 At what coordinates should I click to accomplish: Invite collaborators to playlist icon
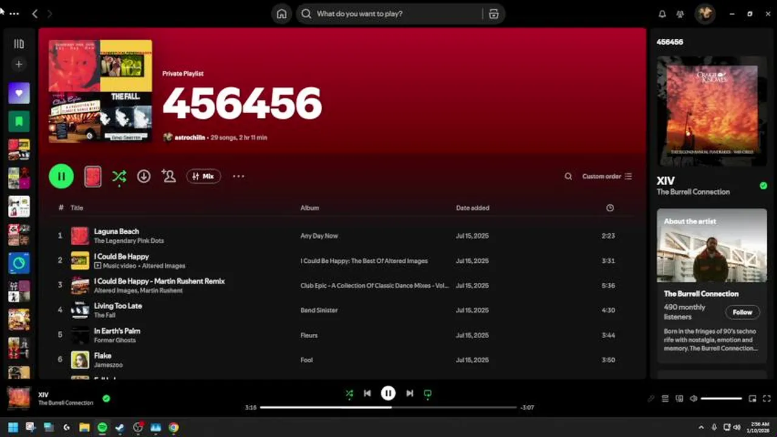click(x=168, y=176)
